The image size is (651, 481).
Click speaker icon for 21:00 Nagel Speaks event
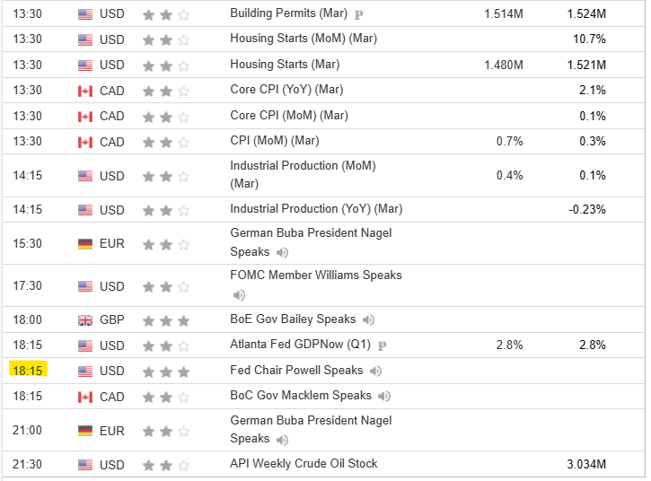point(283,440)
